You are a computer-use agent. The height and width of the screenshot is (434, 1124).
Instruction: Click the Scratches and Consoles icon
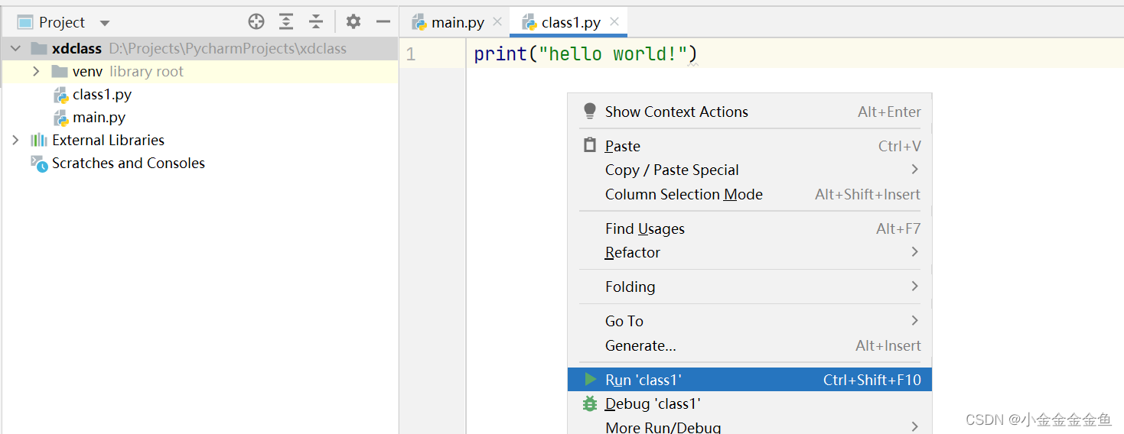39,164
